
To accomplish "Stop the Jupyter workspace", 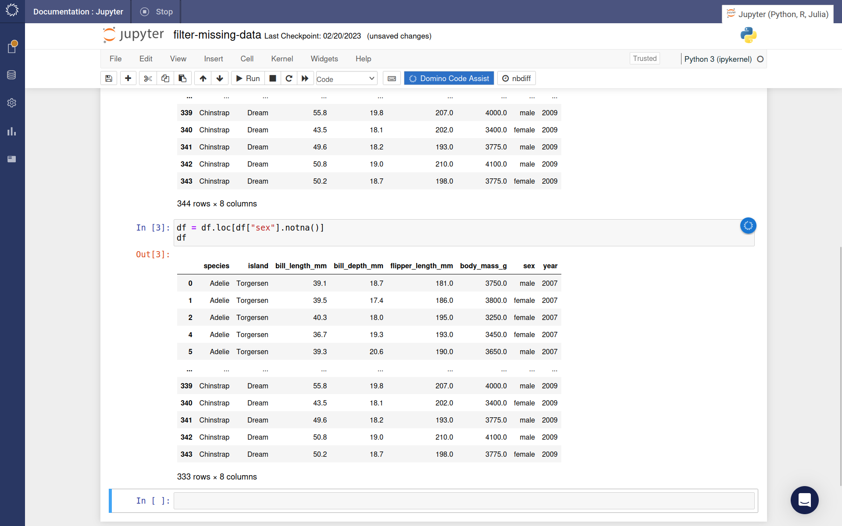I will click(x=156, y=12).
